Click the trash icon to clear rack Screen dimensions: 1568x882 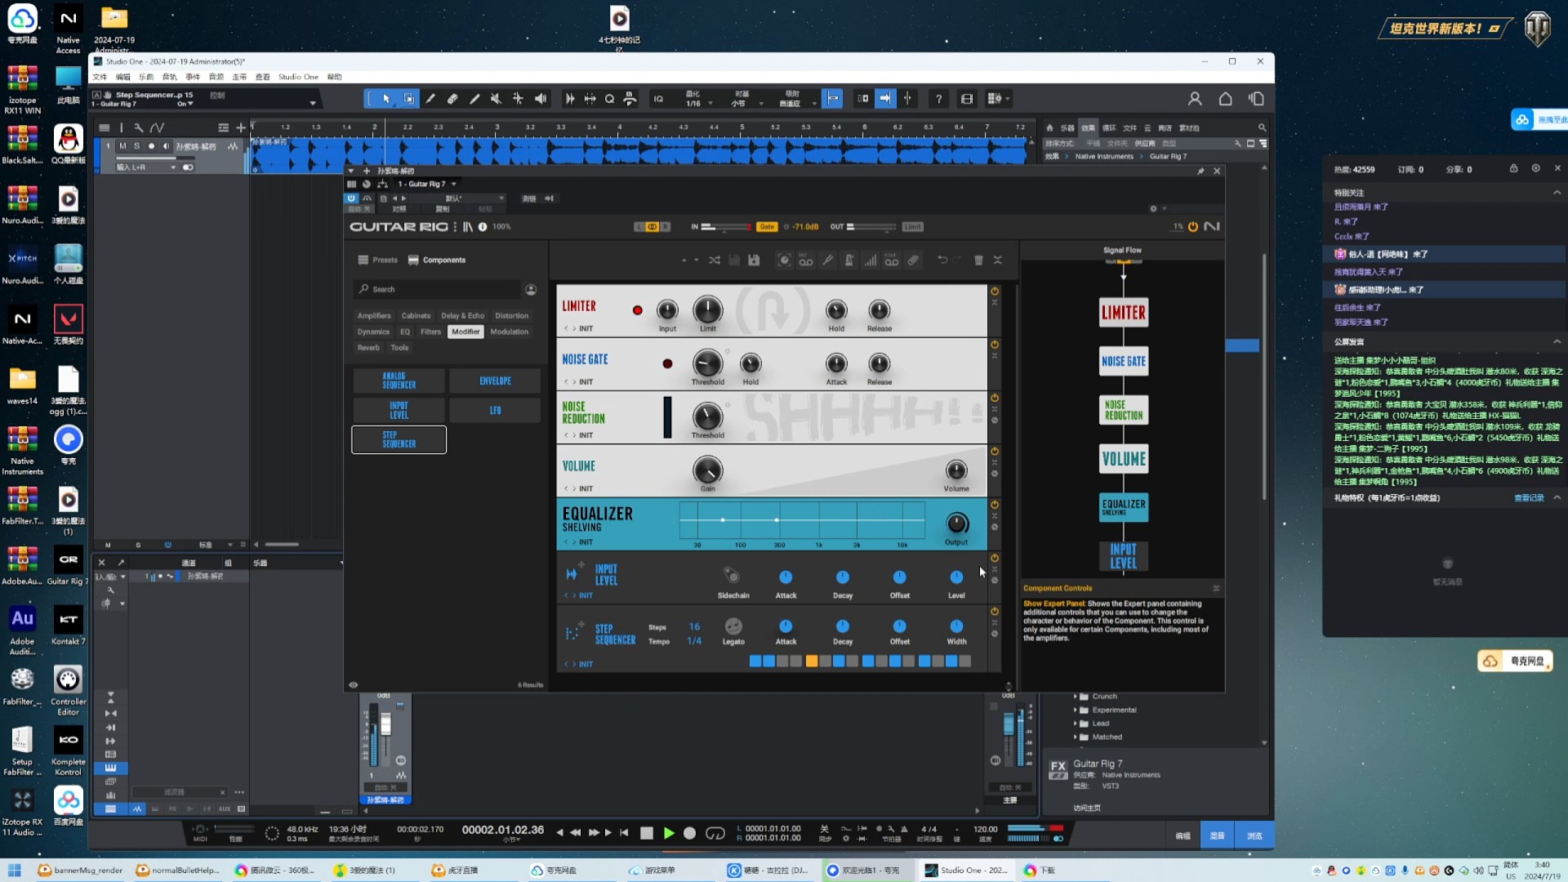pos(978,261)
